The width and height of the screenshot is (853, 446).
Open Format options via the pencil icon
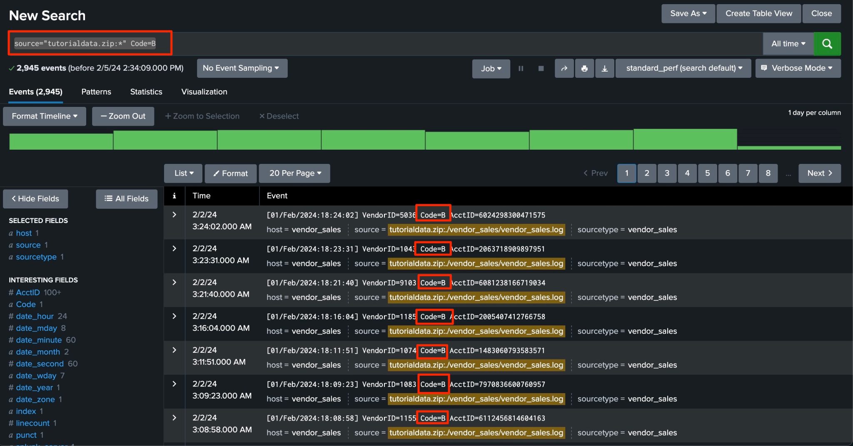(x=230, y=173)
